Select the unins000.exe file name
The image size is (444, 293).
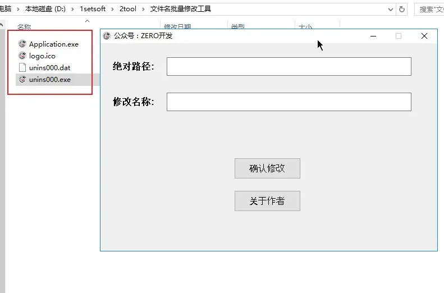pyautogui.click(x=50, y=80)
